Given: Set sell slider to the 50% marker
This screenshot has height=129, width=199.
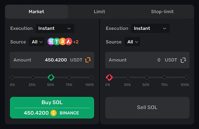Looking at the screenshot, I should coord(146,77).
